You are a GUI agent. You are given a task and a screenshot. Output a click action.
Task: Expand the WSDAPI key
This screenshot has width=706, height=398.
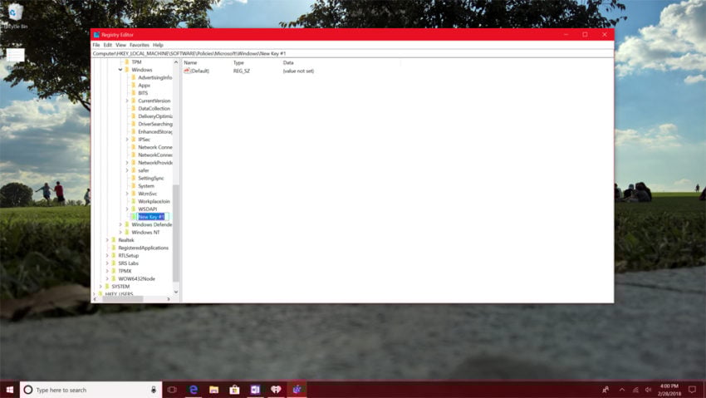coord(127,209)
